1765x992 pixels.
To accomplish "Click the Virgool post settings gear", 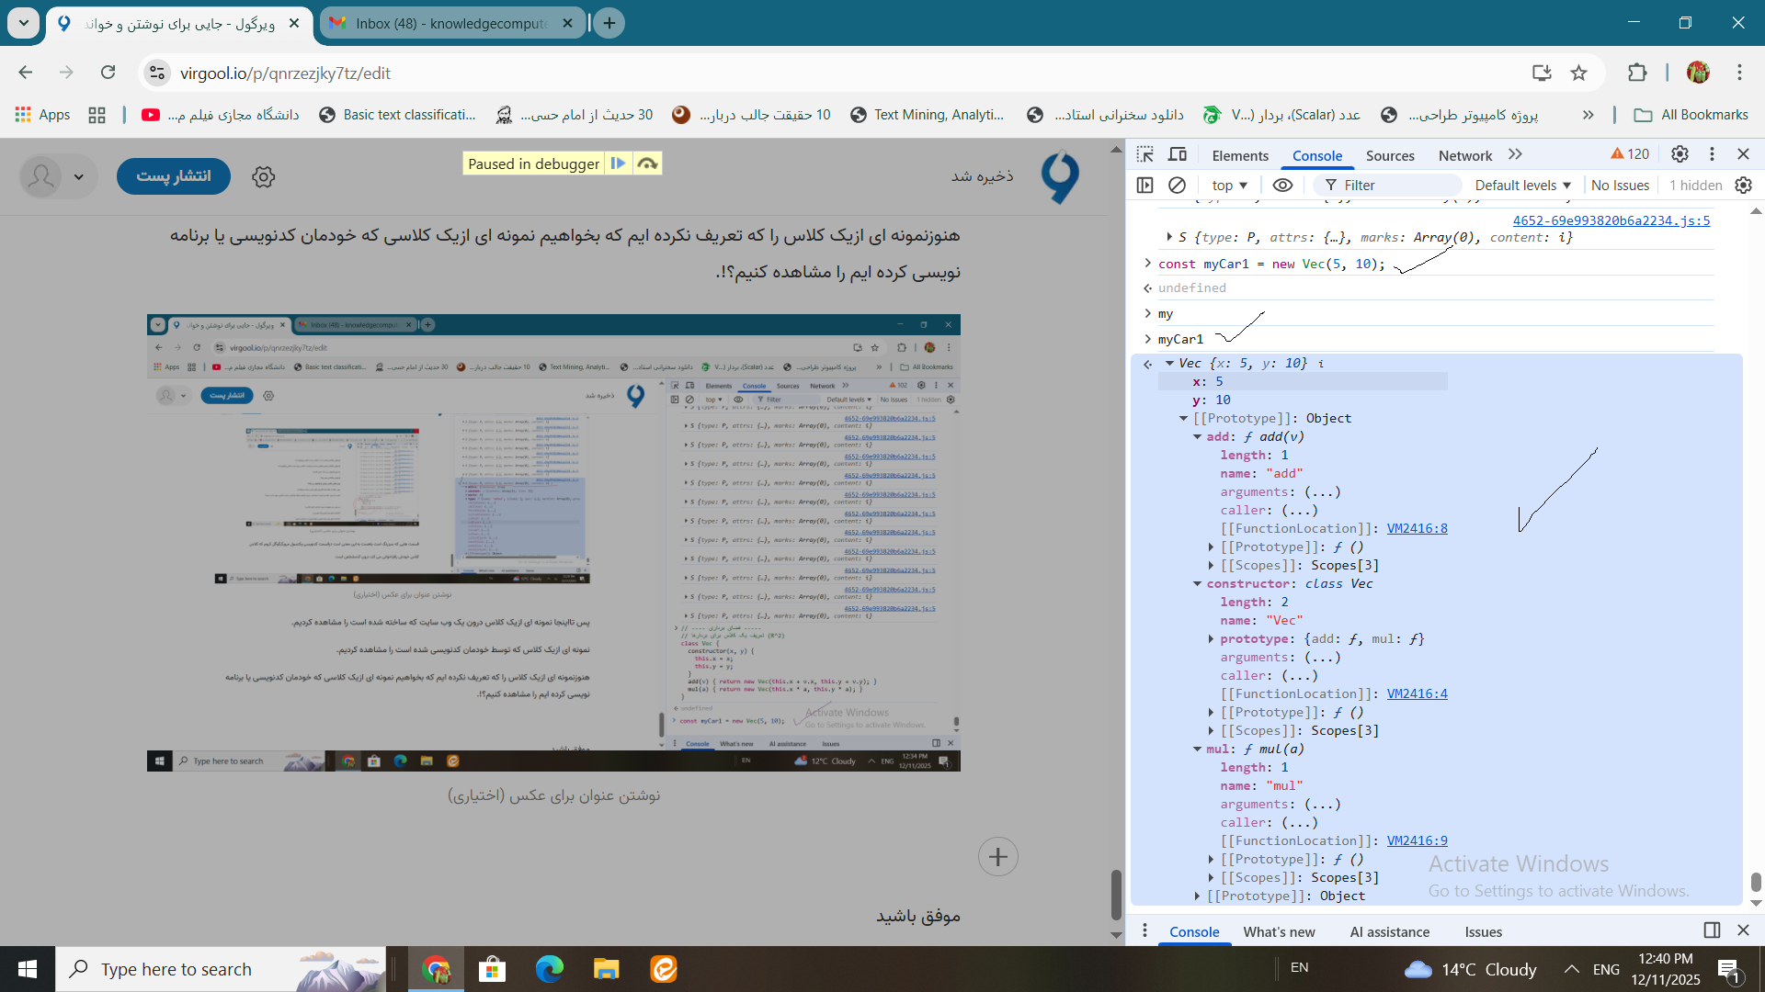I will [264, 176].
